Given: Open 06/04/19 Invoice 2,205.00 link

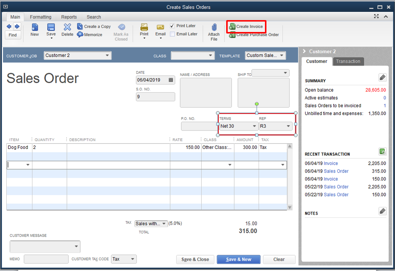Looking at the screenshot, I should [x=331, y=163].
